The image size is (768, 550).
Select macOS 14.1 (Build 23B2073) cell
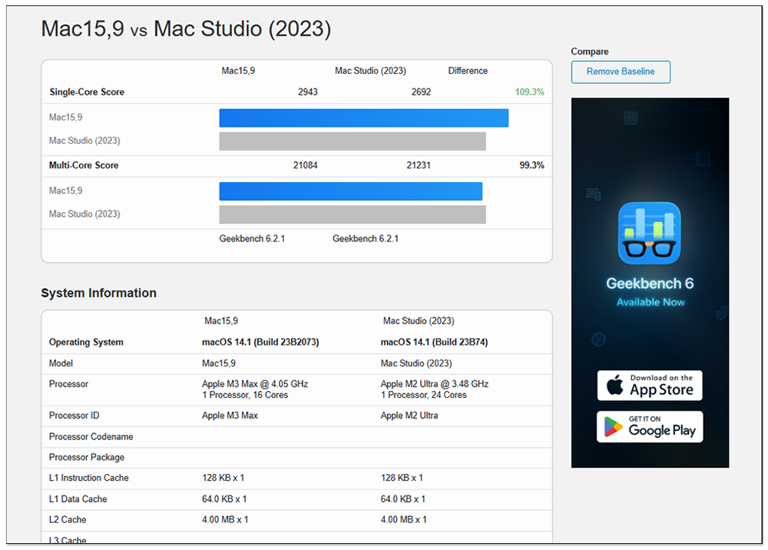[x=260, y=343]
